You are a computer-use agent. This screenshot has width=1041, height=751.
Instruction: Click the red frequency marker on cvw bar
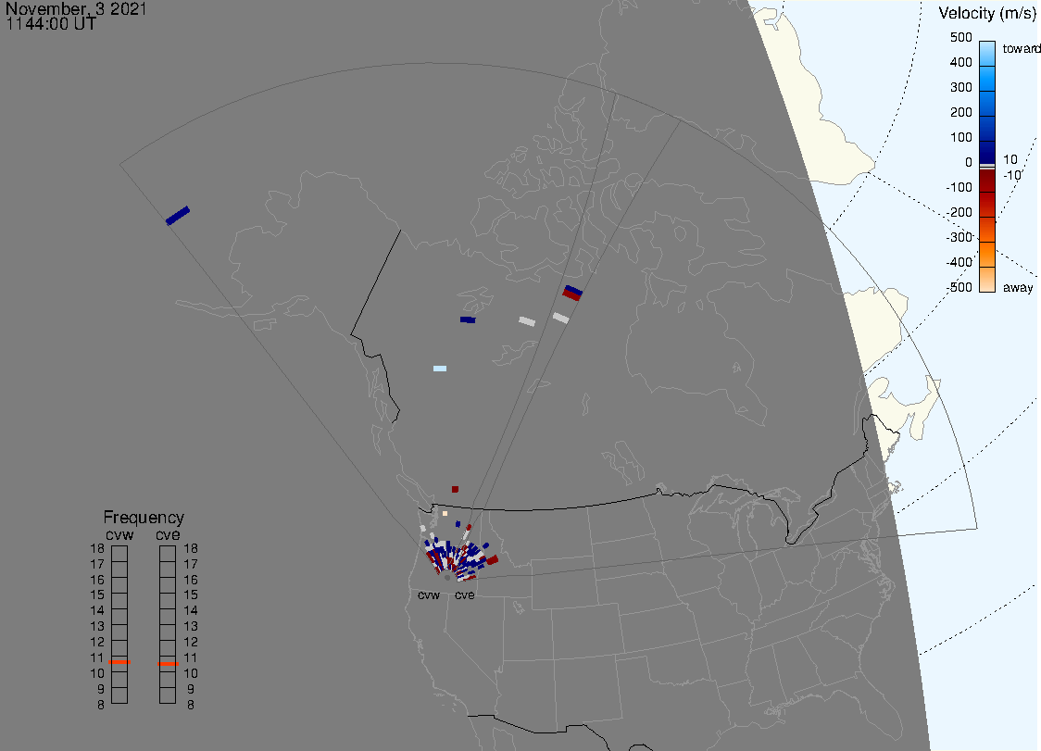pyautogui.click(x=119, y=662)
